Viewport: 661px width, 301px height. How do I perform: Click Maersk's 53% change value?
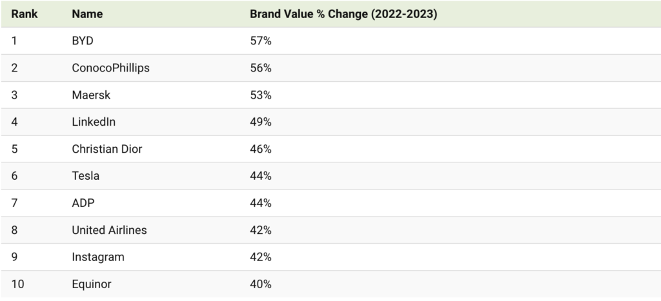click(261, 95)
